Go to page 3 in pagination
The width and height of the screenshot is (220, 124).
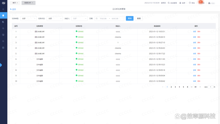tap(175, 87)
